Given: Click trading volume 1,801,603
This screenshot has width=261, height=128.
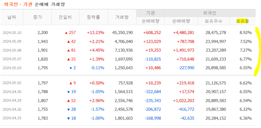Looking at the screenshot, I should (124, 118).
